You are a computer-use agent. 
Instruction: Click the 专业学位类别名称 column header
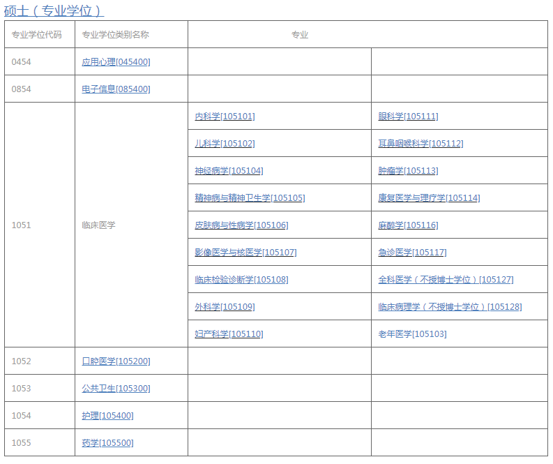(131, 34)
